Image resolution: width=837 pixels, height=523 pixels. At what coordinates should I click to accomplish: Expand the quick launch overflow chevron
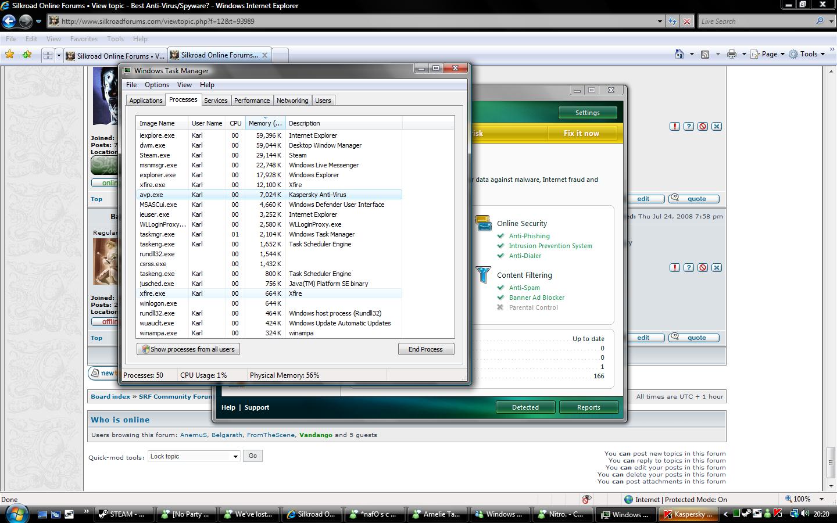pos(87,511)
